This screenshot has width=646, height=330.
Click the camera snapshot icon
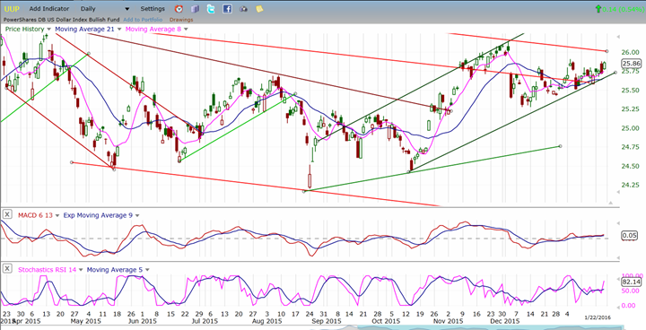tap(243, 9)
